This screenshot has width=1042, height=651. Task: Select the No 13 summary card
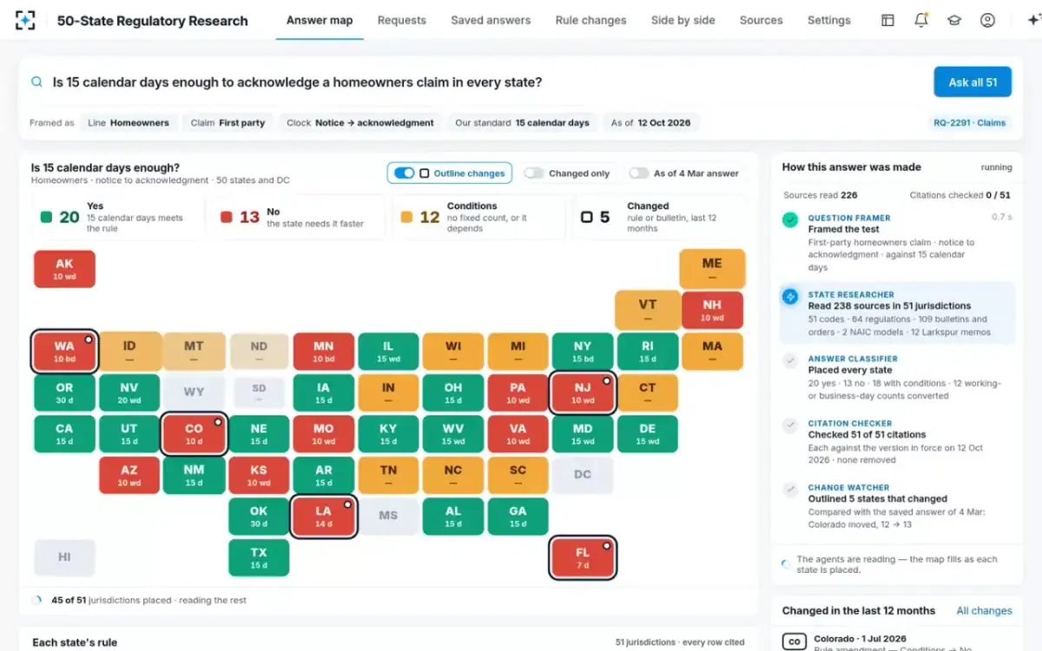coord(297,217)
